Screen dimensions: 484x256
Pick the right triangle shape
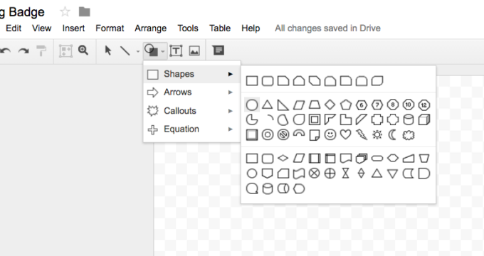click(x=283, y=105)
